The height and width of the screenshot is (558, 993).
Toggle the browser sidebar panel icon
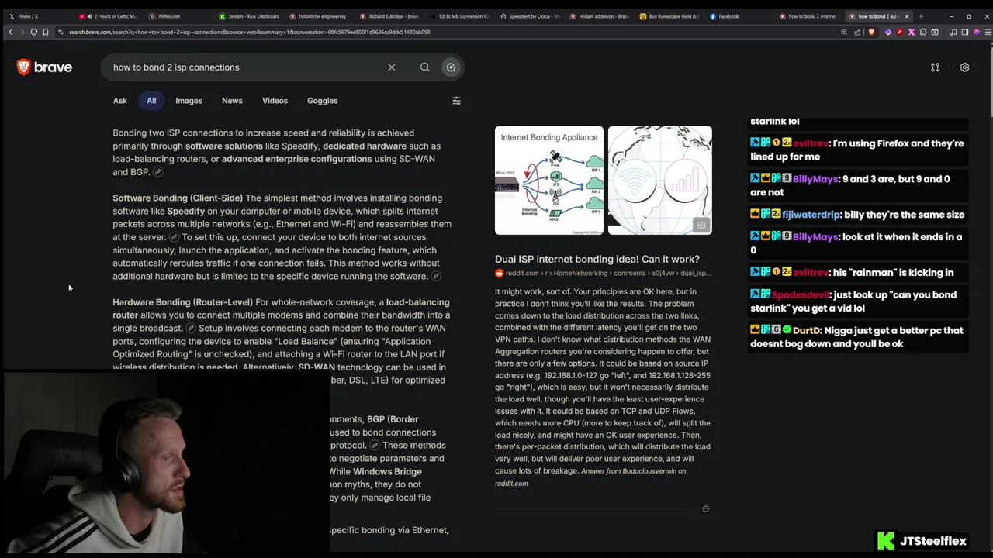964,32
